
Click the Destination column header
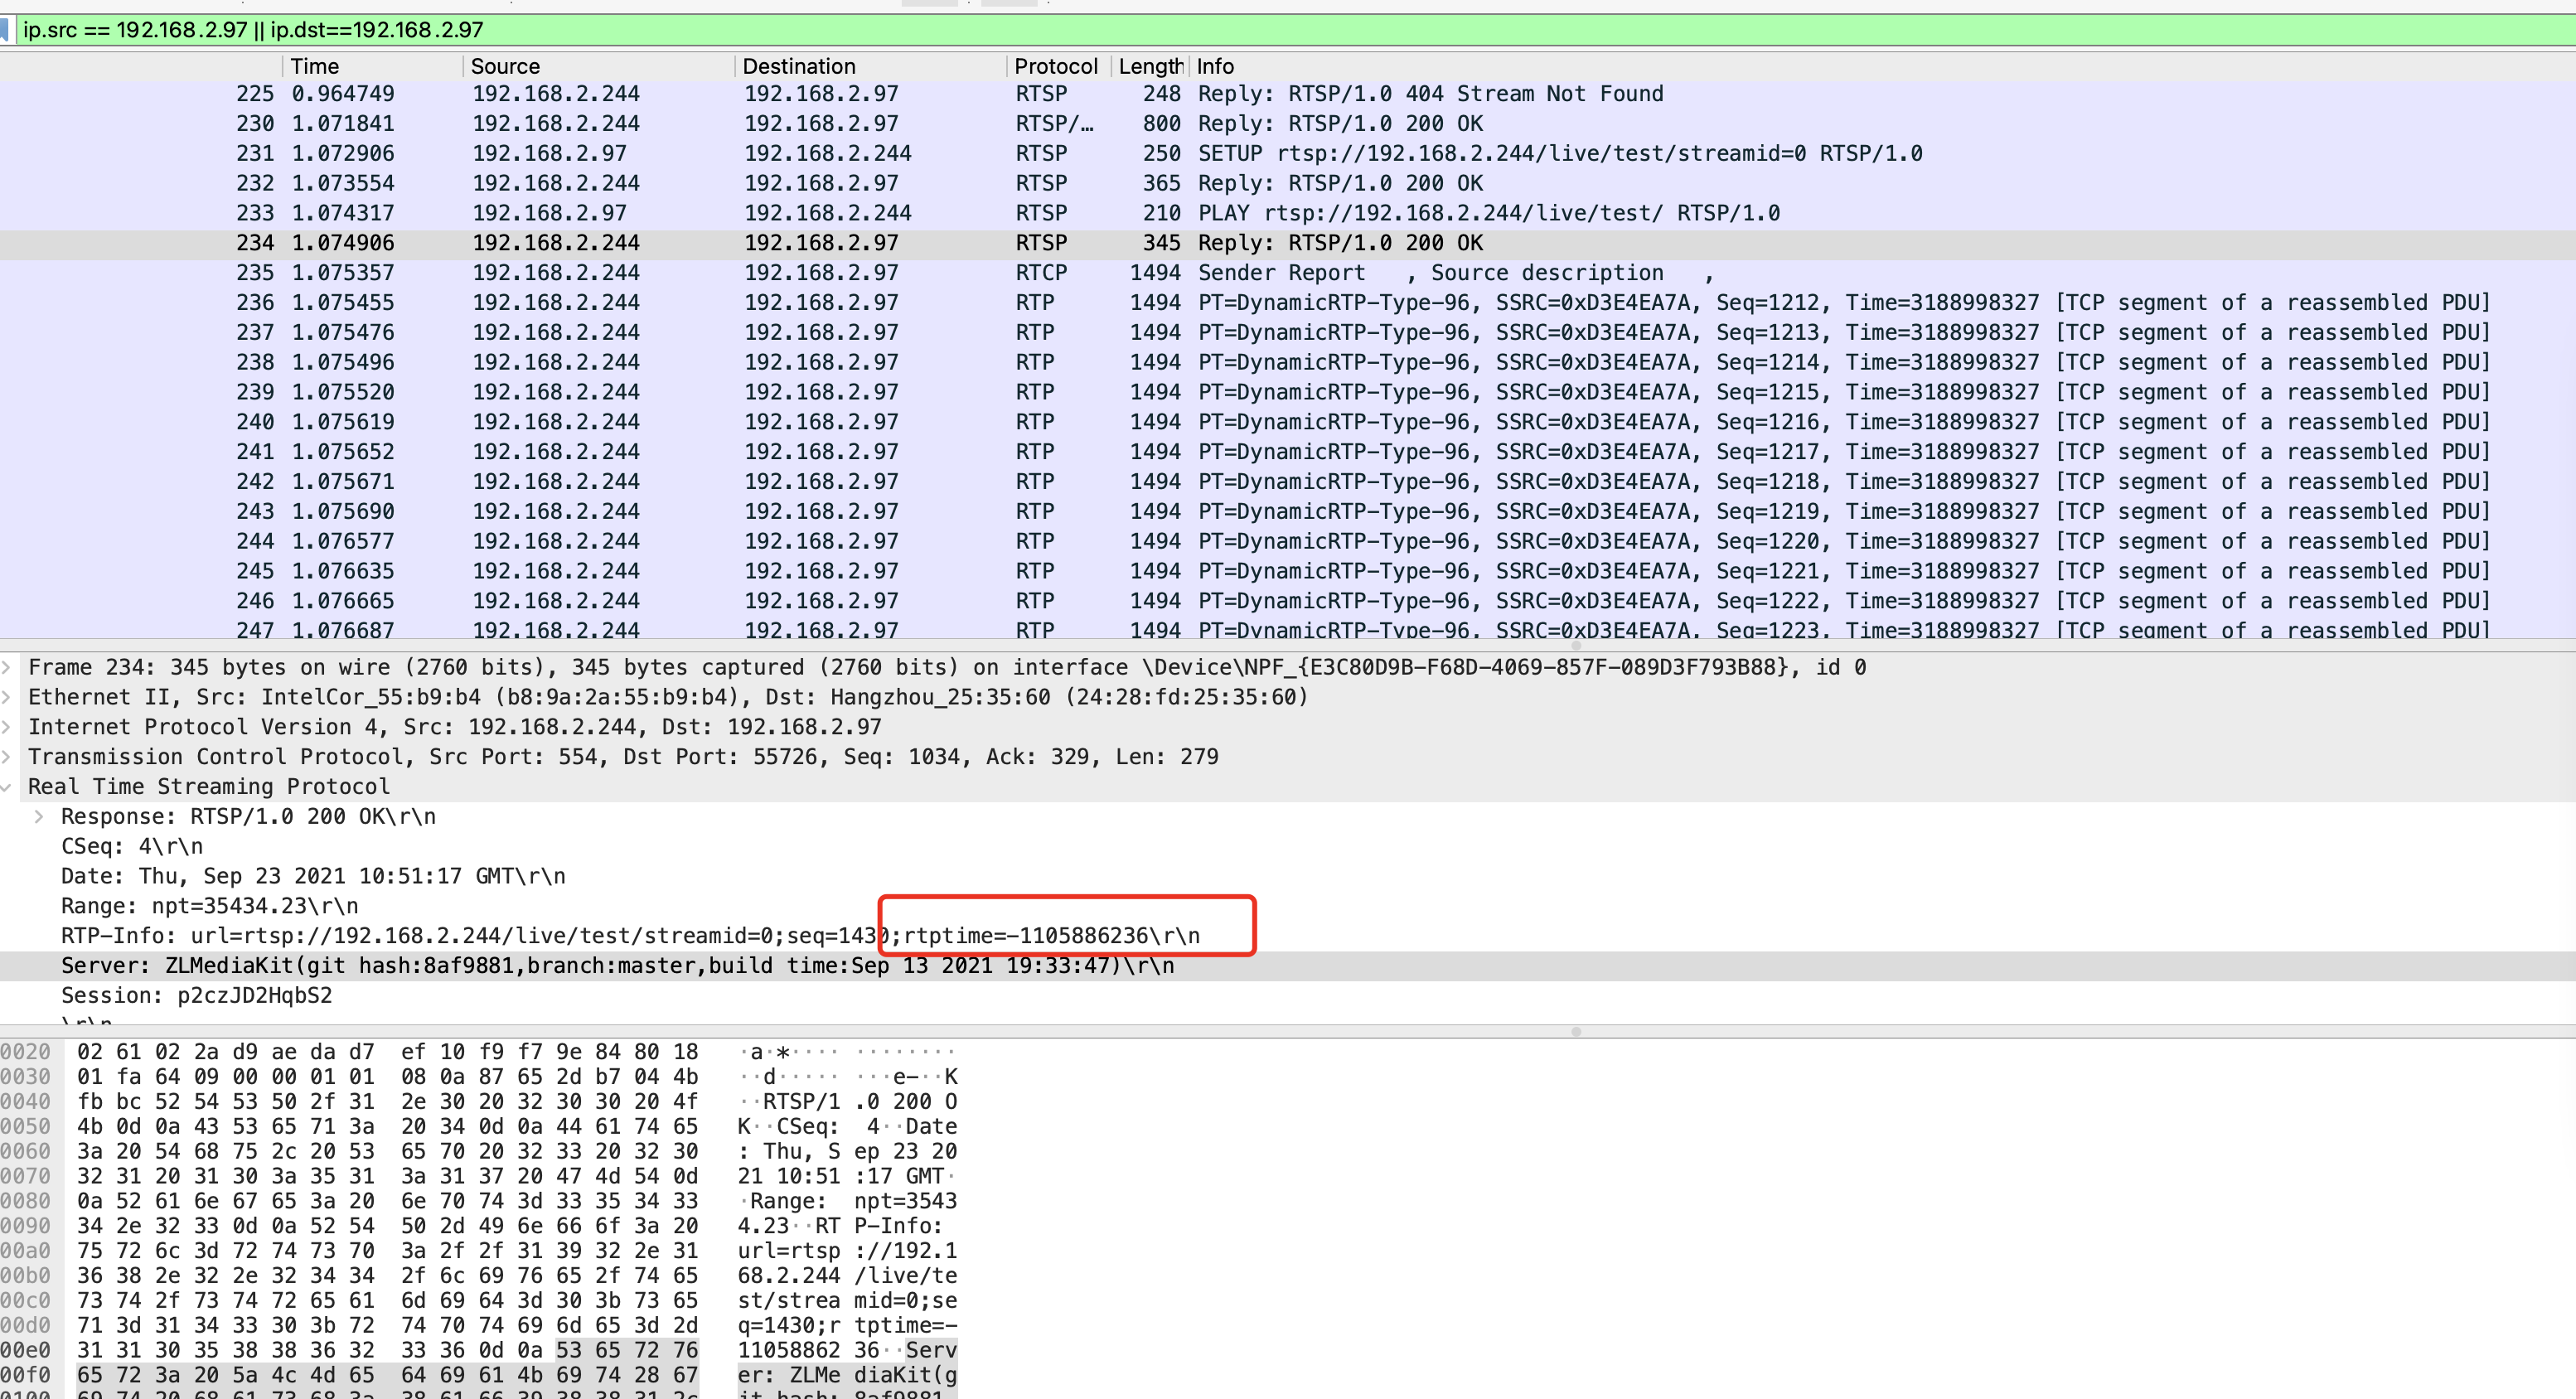point(798,66)
